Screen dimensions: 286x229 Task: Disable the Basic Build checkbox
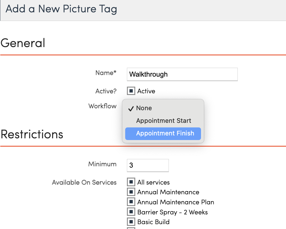coord(131,222)
